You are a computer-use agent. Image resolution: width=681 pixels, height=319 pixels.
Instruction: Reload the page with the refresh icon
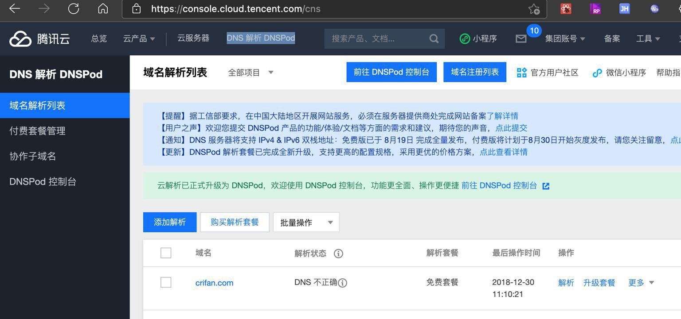click(74, 8)
